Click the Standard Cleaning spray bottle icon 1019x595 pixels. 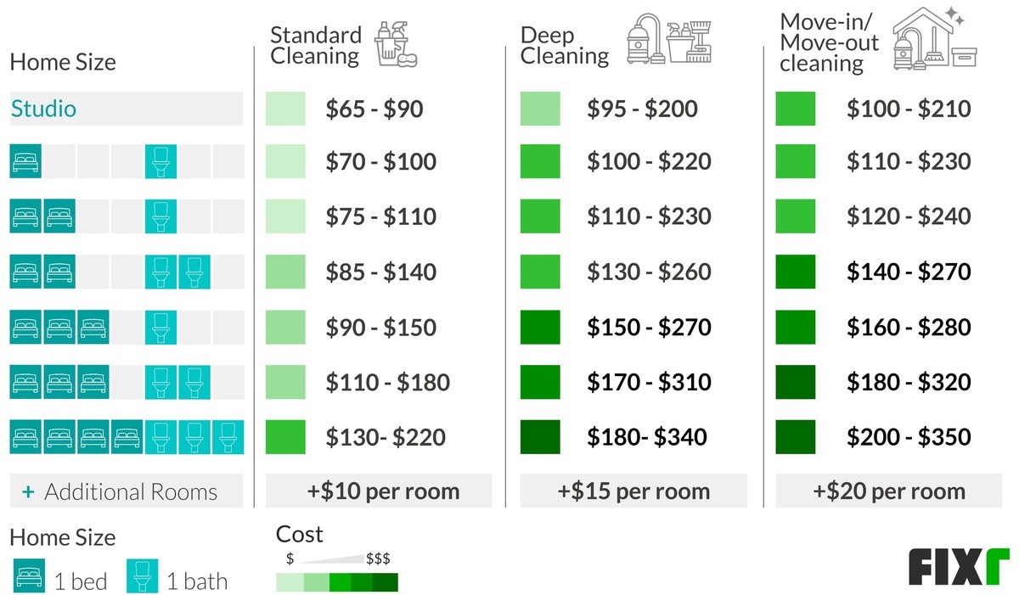397,43
